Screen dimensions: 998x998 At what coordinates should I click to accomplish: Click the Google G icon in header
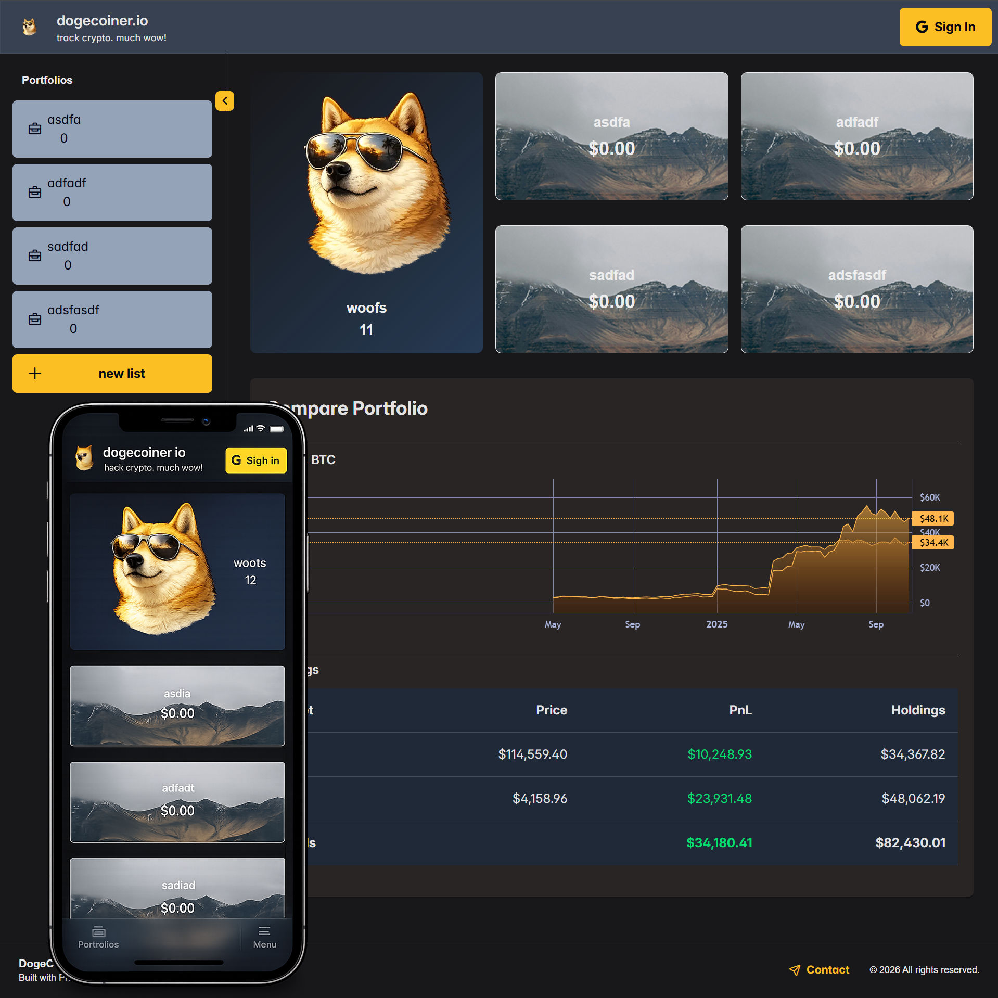coord(922,27)
